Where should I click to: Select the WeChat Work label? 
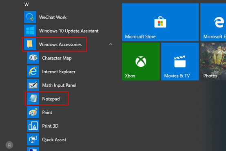coord(53,17)
